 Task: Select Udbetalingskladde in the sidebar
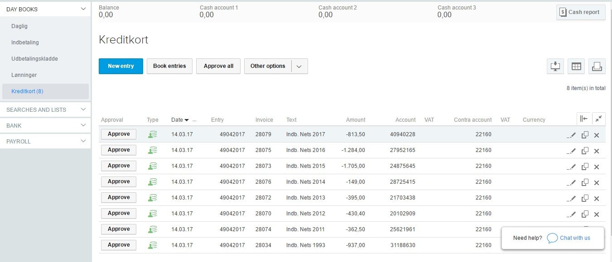(x=34, y=59)
